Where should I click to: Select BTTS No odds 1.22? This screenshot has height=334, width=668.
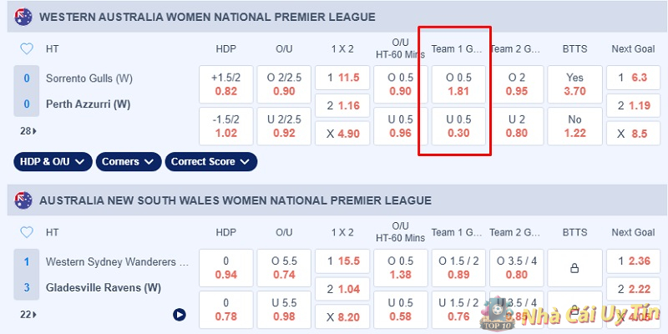tap(574, 125)
